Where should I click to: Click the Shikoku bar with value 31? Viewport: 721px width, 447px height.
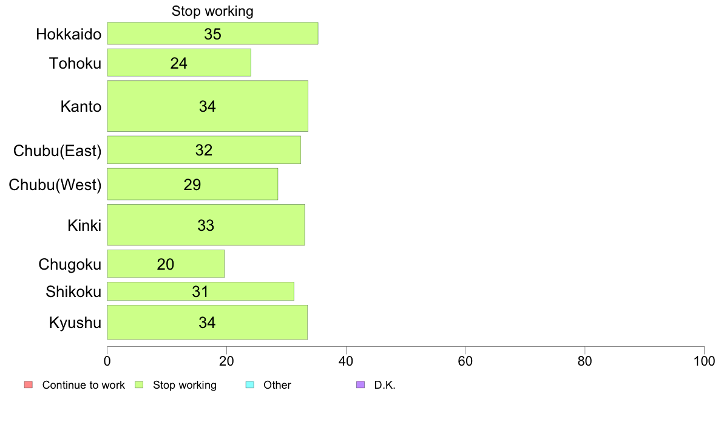[200, 292]
